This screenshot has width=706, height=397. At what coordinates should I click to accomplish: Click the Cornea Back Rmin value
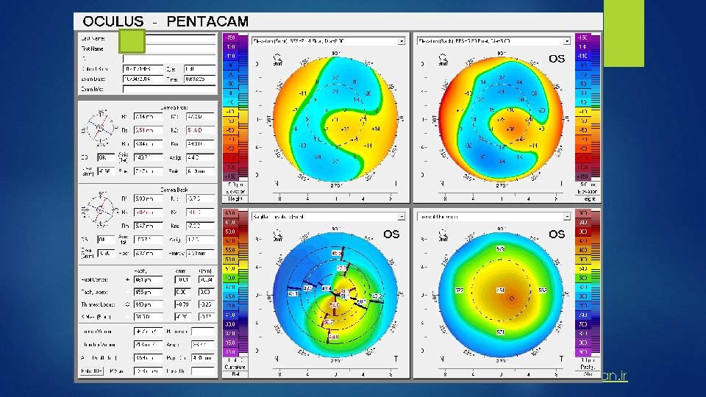tap(200, 254)
